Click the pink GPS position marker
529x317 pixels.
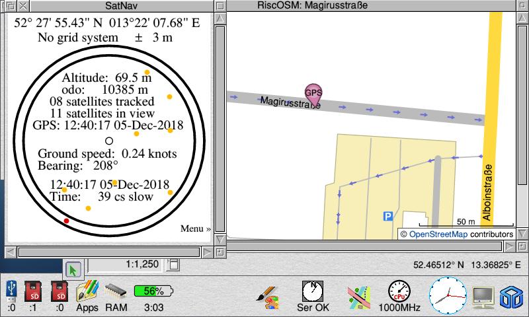tap(313, 94)
